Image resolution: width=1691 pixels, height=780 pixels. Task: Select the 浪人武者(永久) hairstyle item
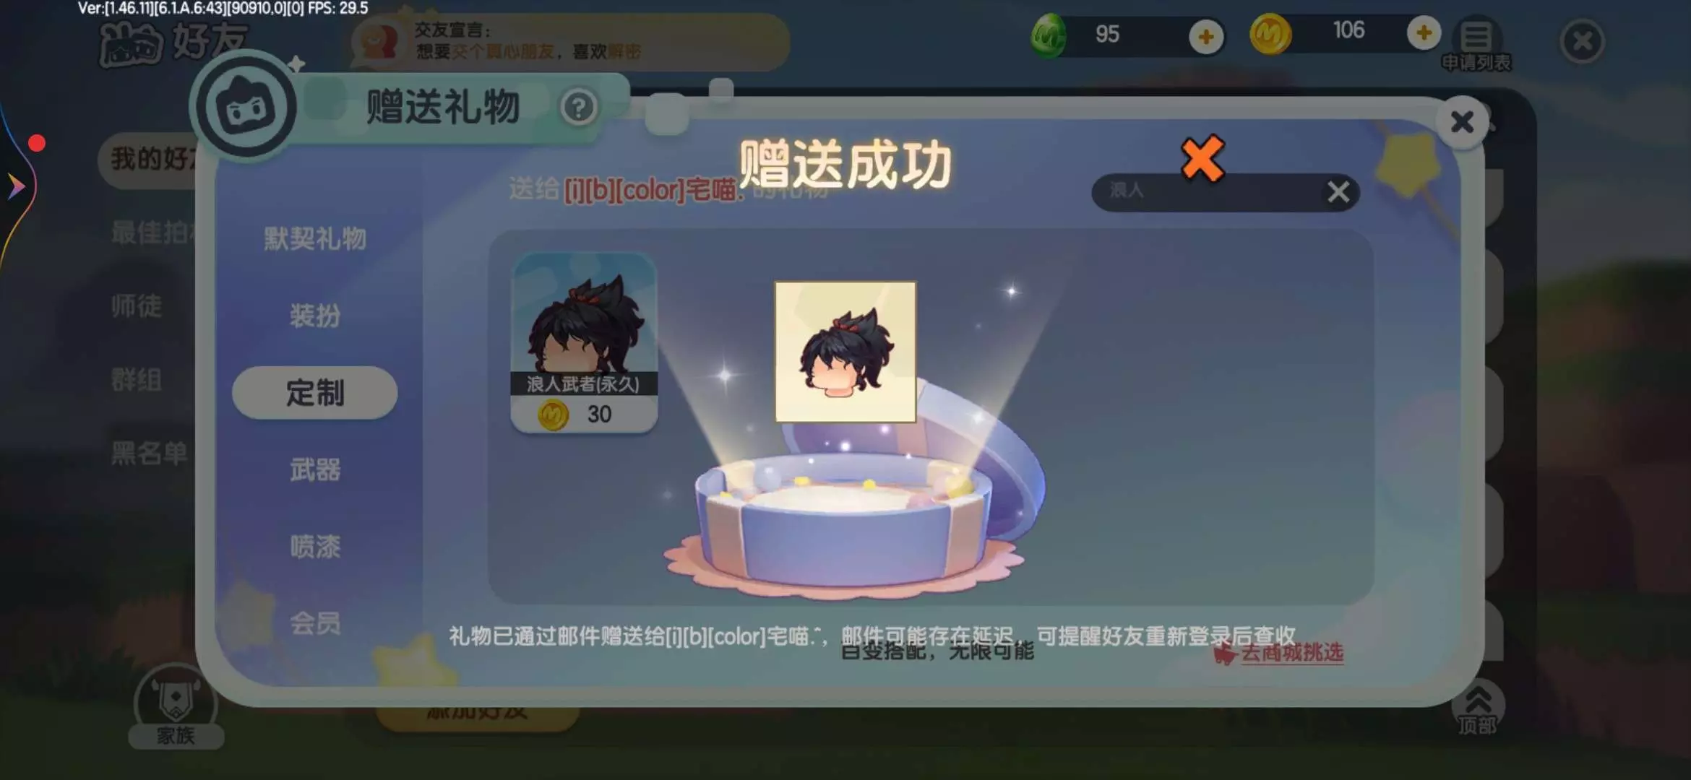tap(584, 342)
